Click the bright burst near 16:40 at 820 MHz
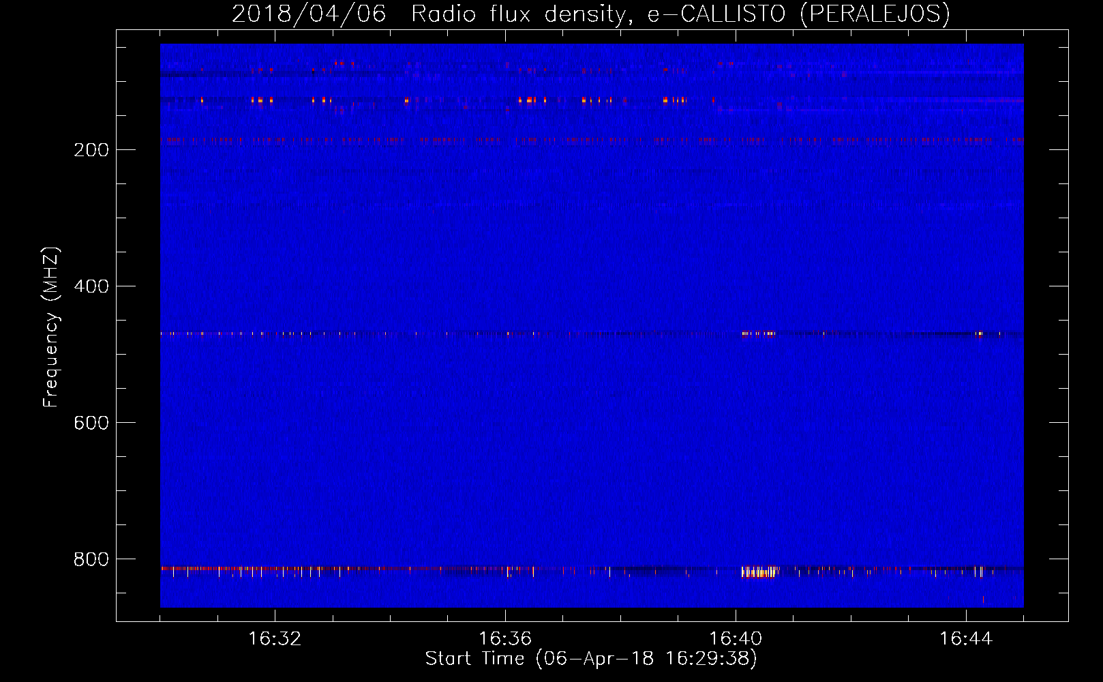This screenshot has width=1103, height=682. 759,572
